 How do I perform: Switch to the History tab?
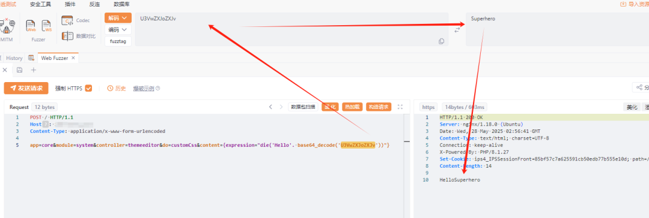coord(14,58)
